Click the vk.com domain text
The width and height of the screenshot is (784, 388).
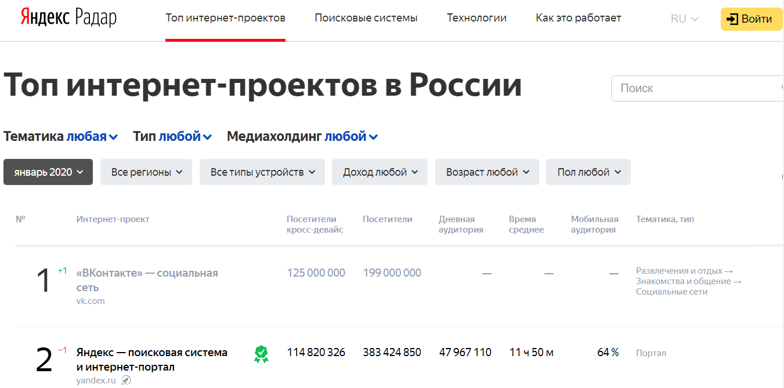(91, 301)
